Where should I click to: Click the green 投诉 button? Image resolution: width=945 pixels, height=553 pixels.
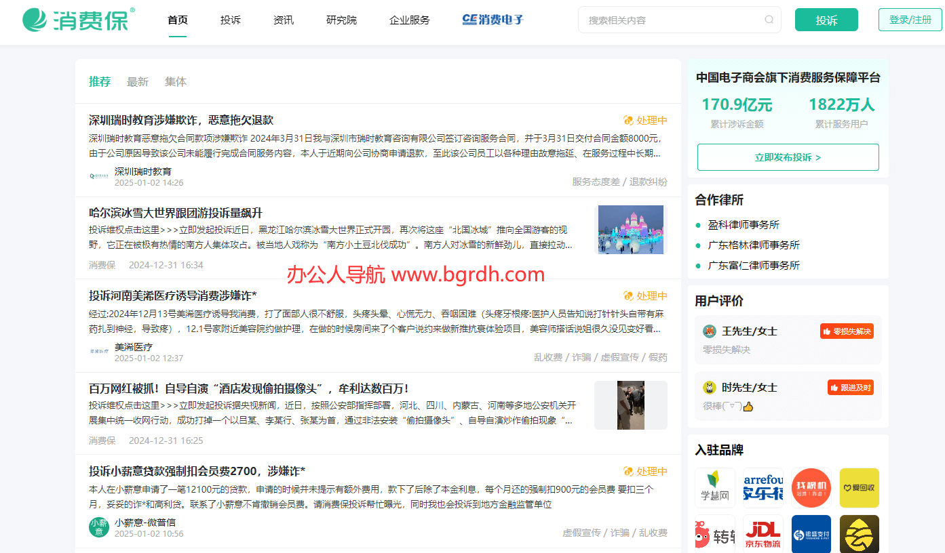pos(826,20)
